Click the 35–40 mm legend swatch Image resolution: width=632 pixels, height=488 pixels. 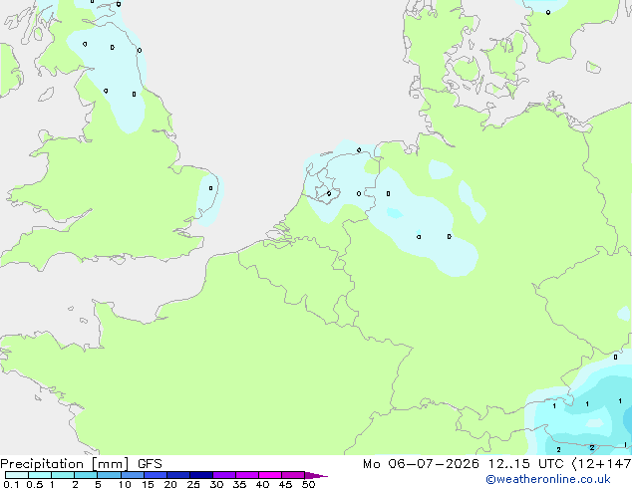[247, 475]
